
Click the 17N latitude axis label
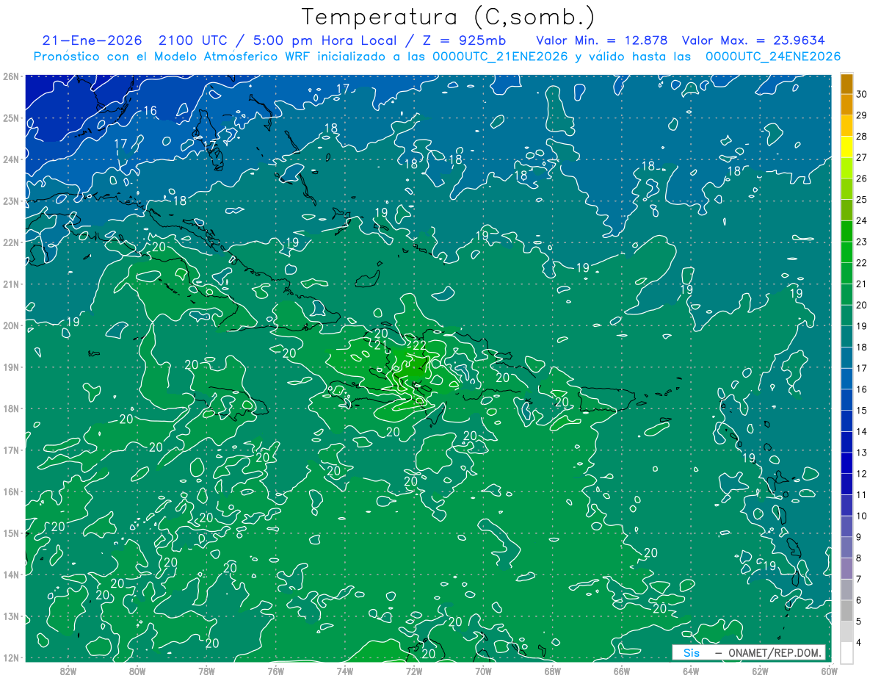[x=11, y=450]
